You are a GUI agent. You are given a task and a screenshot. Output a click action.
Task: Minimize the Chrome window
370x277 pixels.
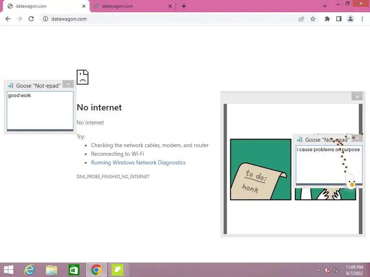pyautogui.click(x=338, y=4)
